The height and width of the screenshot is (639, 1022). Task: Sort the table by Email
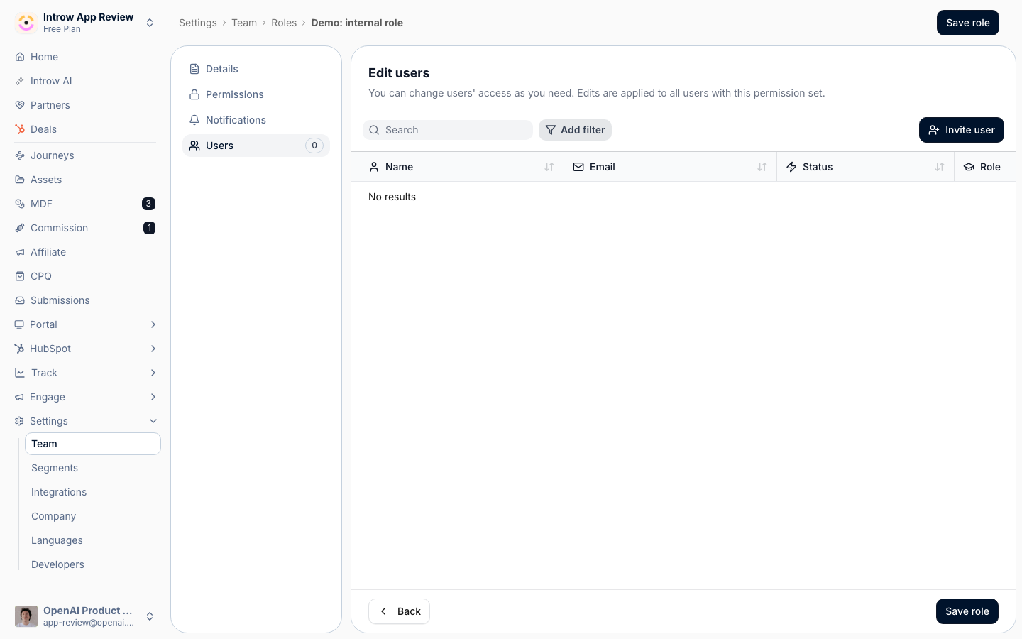coord(762,167)
